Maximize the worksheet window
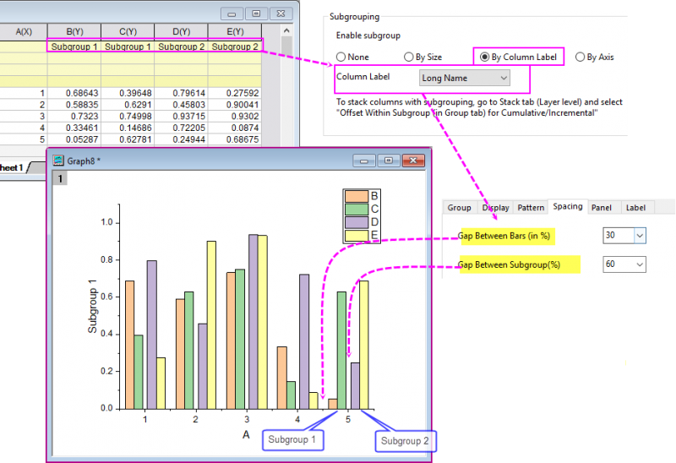 pyautogui.click(x=256, y=14)
